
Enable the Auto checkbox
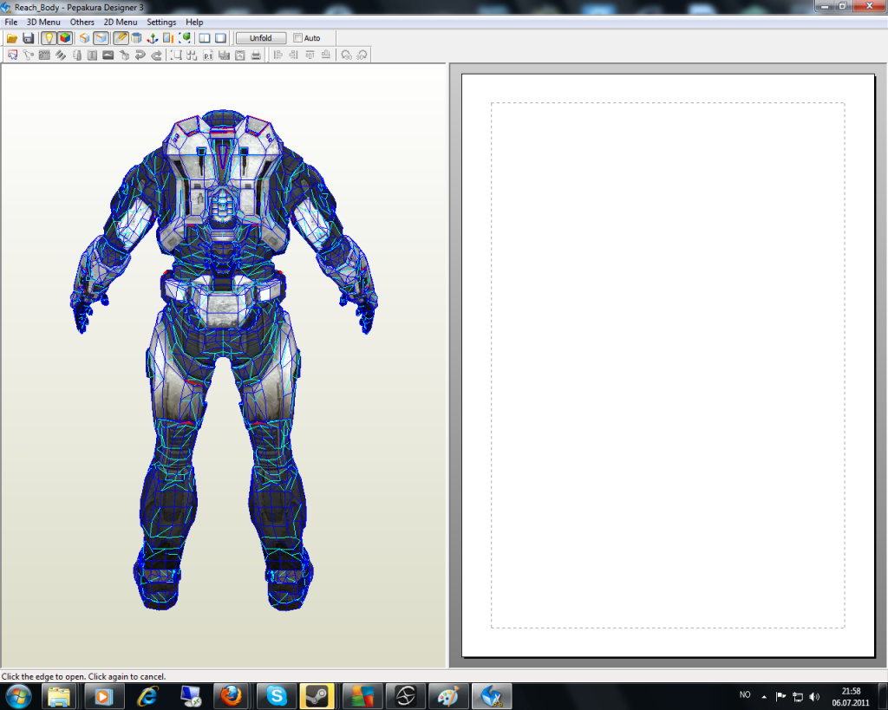click(297, 38)
